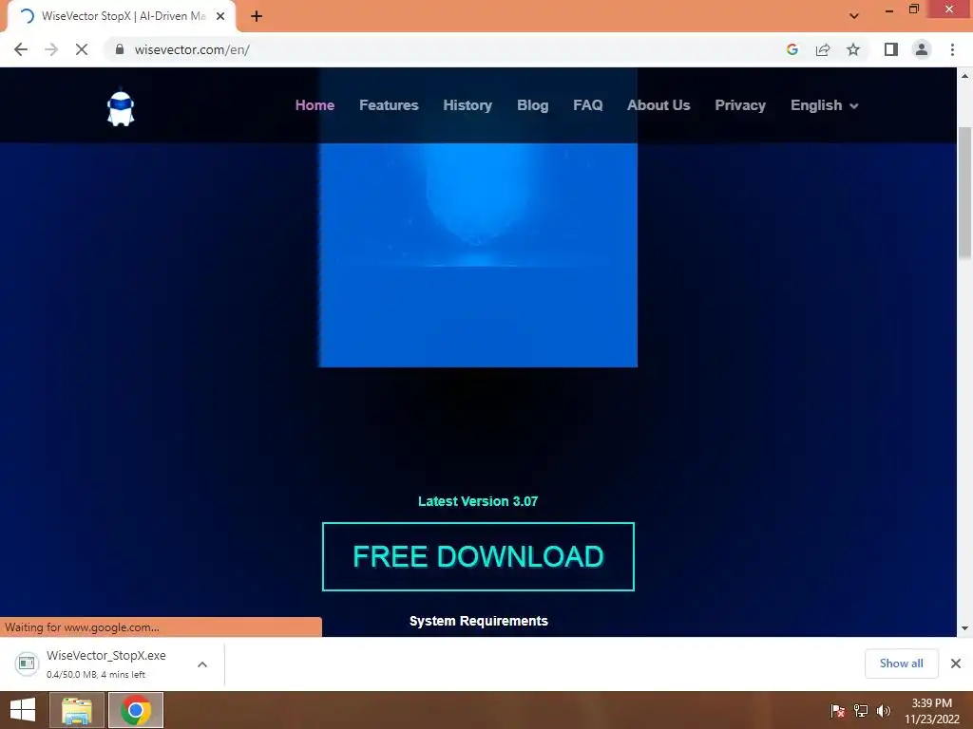Screen dimensions: 973x729
Task: Open File Explorer from taskbar
Action: (x=77, y=710)
